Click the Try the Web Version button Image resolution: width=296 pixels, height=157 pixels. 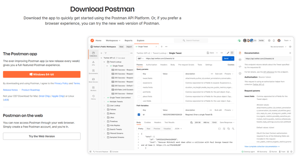42,136
